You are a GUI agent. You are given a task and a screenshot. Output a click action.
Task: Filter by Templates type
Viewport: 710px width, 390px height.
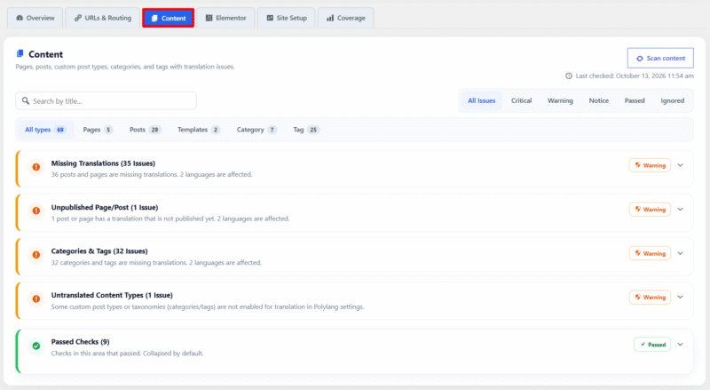[x=198, y=130]
